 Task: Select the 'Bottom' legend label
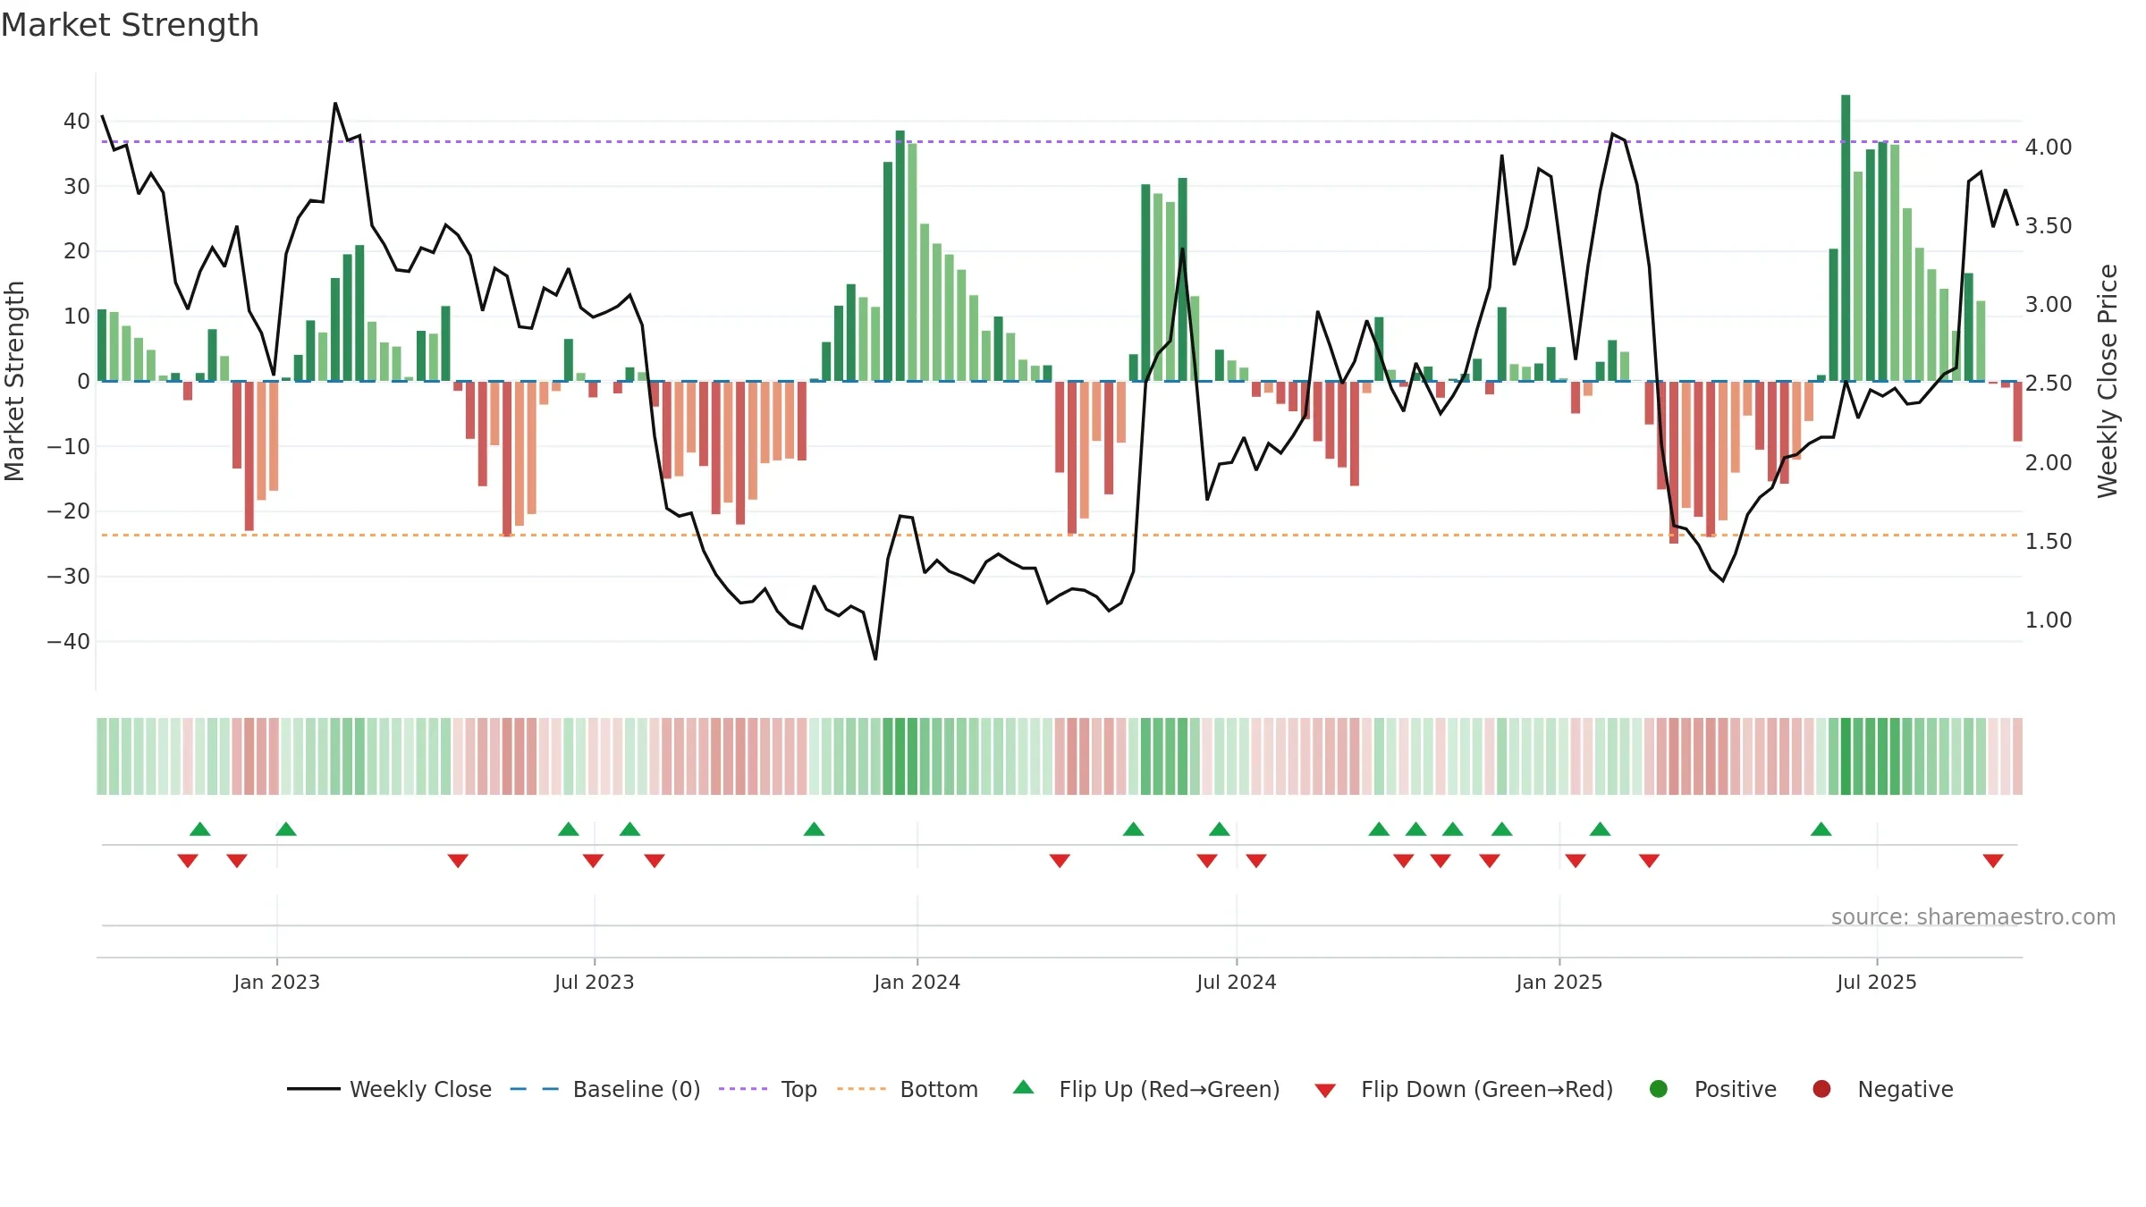click(939, 1089)
